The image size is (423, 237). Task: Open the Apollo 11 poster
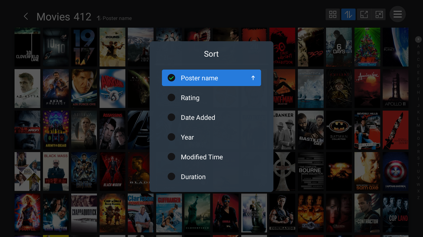tap(396, 89)
